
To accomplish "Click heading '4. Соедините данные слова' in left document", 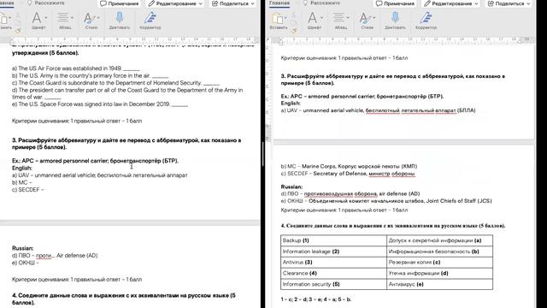I will coord(124,299).
